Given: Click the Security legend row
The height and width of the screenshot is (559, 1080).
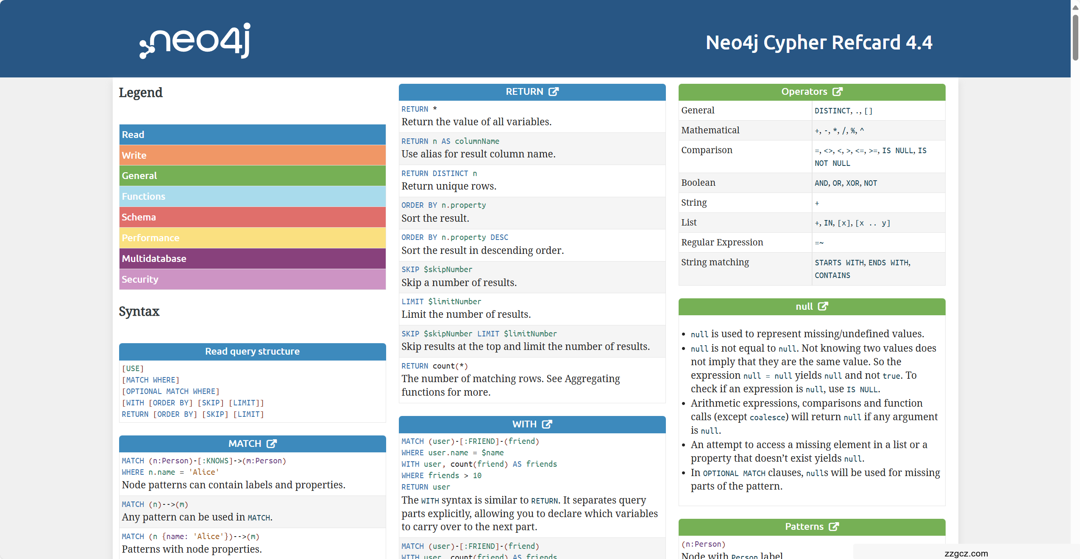Looking at the screenshot, I should (252, 279).
